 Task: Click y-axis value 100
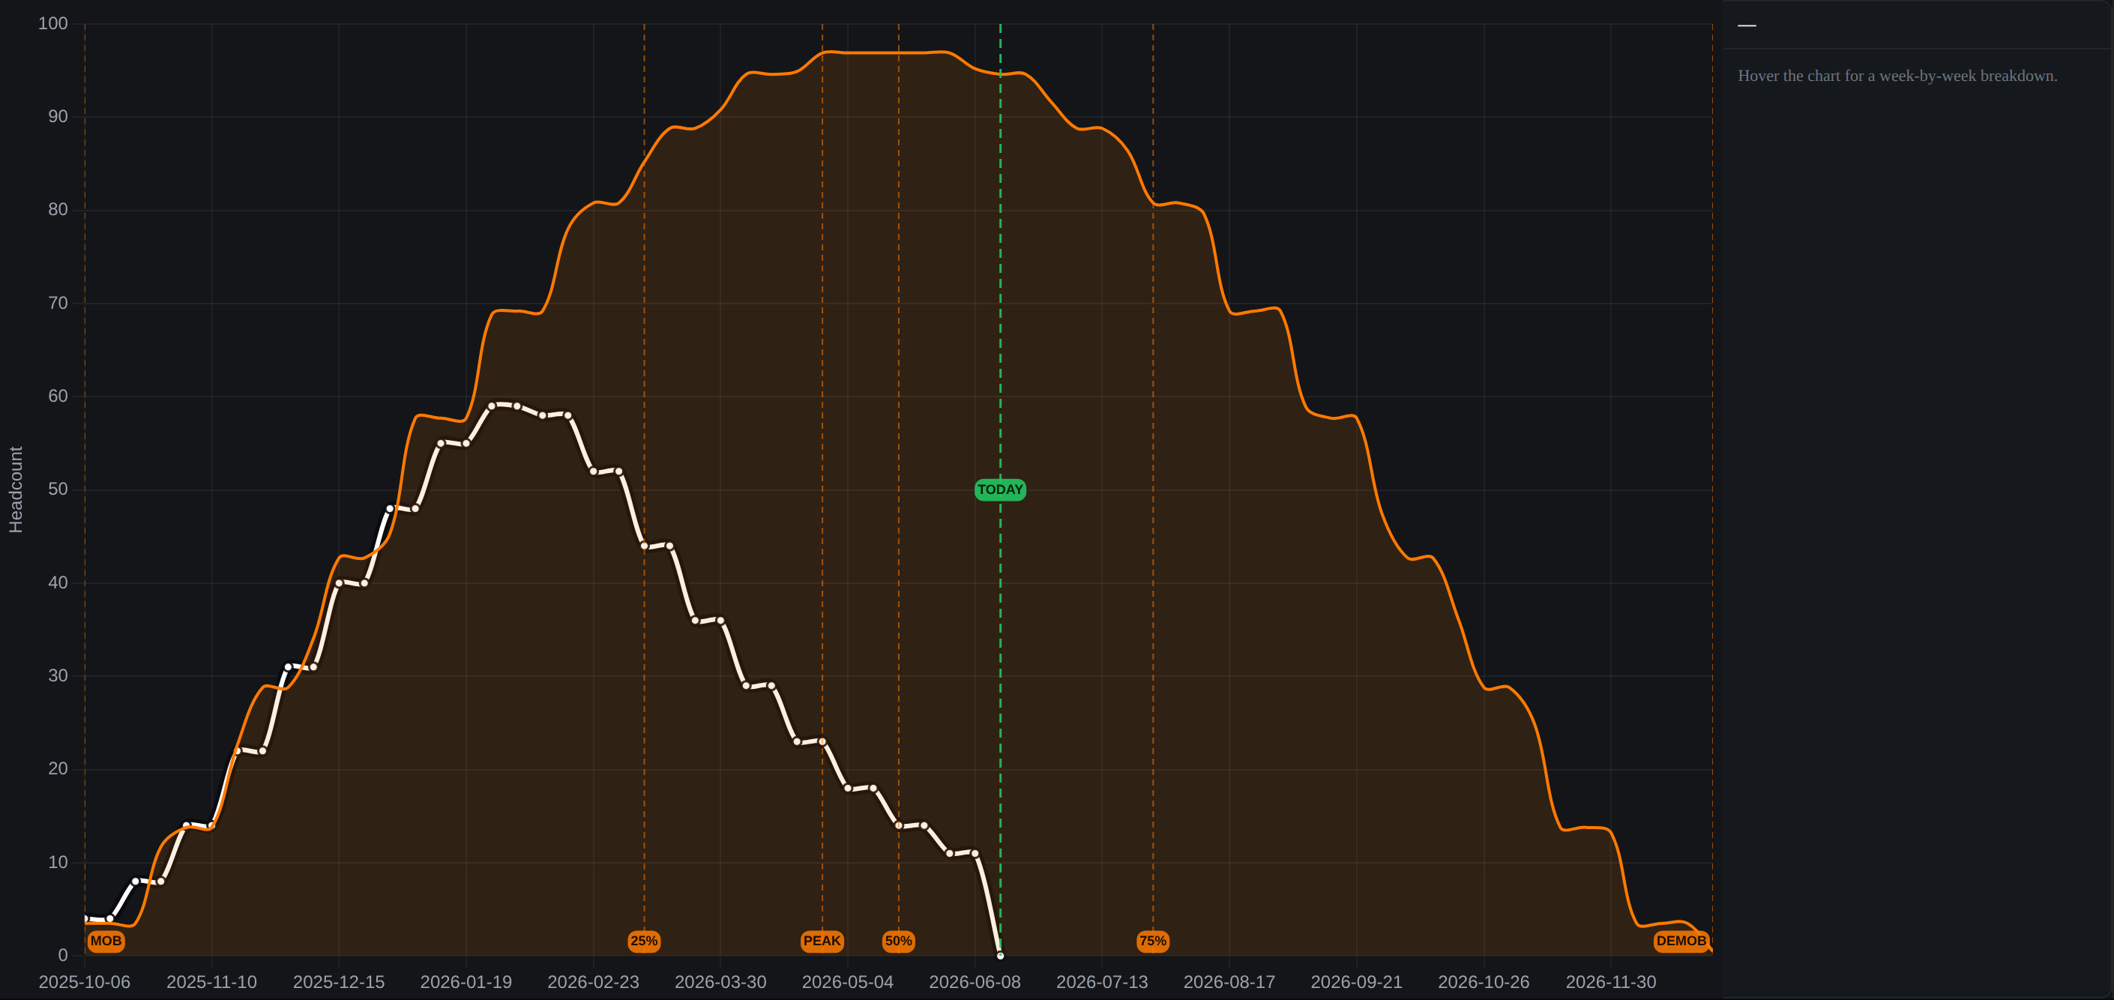coord(53,24)
